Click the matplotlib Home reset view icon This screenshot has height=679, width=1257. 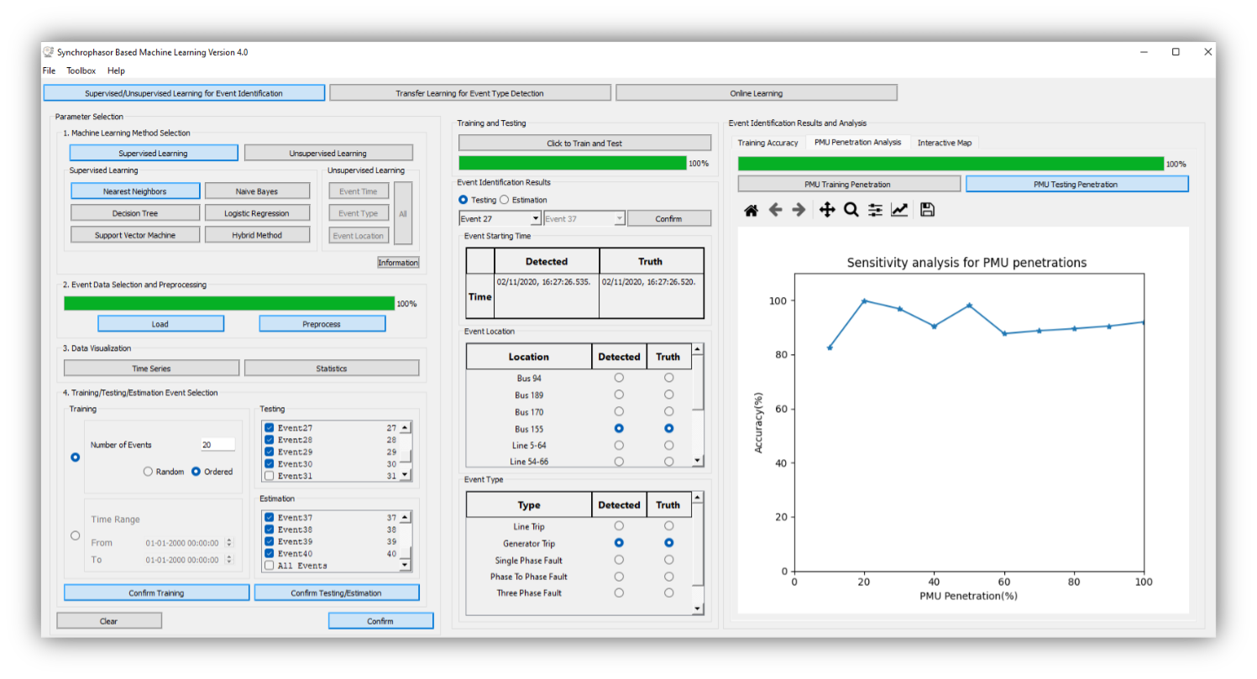[751, 210]
